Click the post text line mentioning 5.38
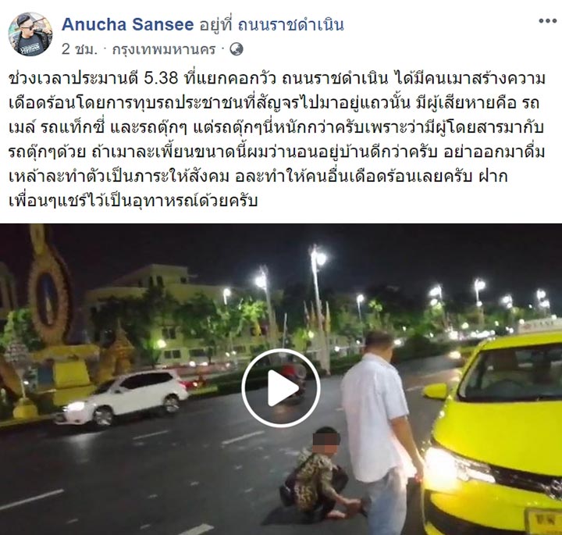562x535 pixels. coord(276,78)
